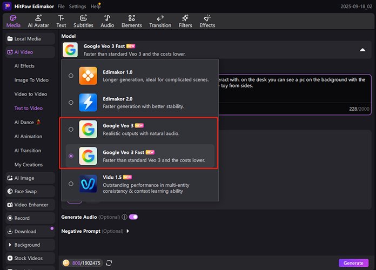Viewport: 376px width, 270px height.
Task: Open the Filters panel
Action: [x=185, y=21]
